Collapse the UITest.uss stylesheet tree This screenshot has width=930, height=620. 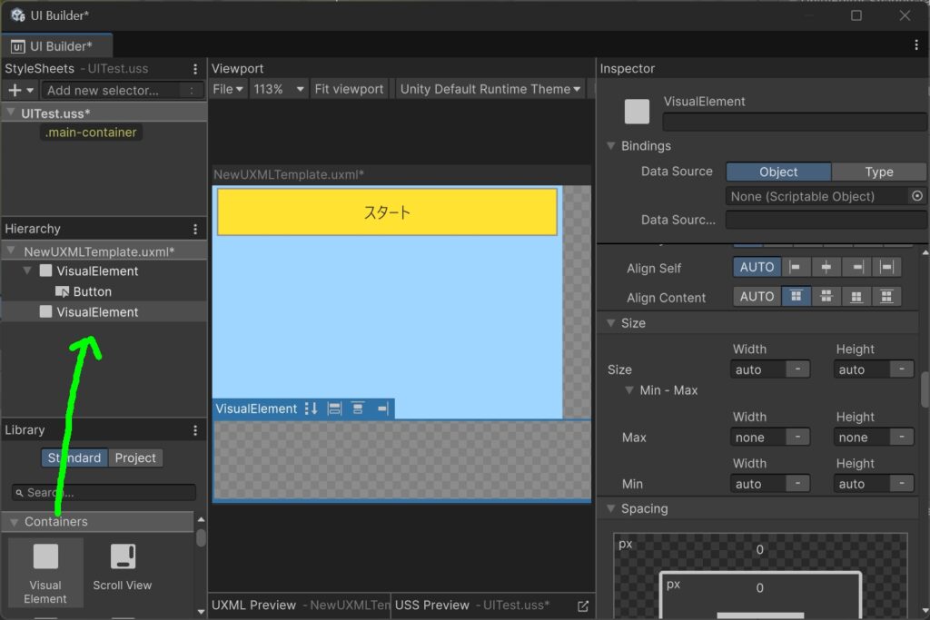[x=11, y=113]
